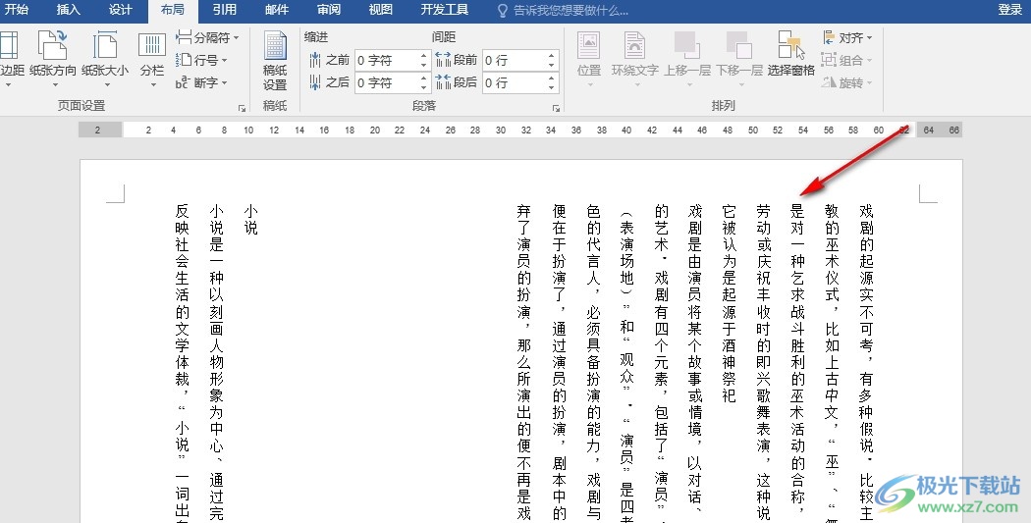Screen dimensions: 1031x523
Task: Click the column starting 色的代言人
Action: 594,363
